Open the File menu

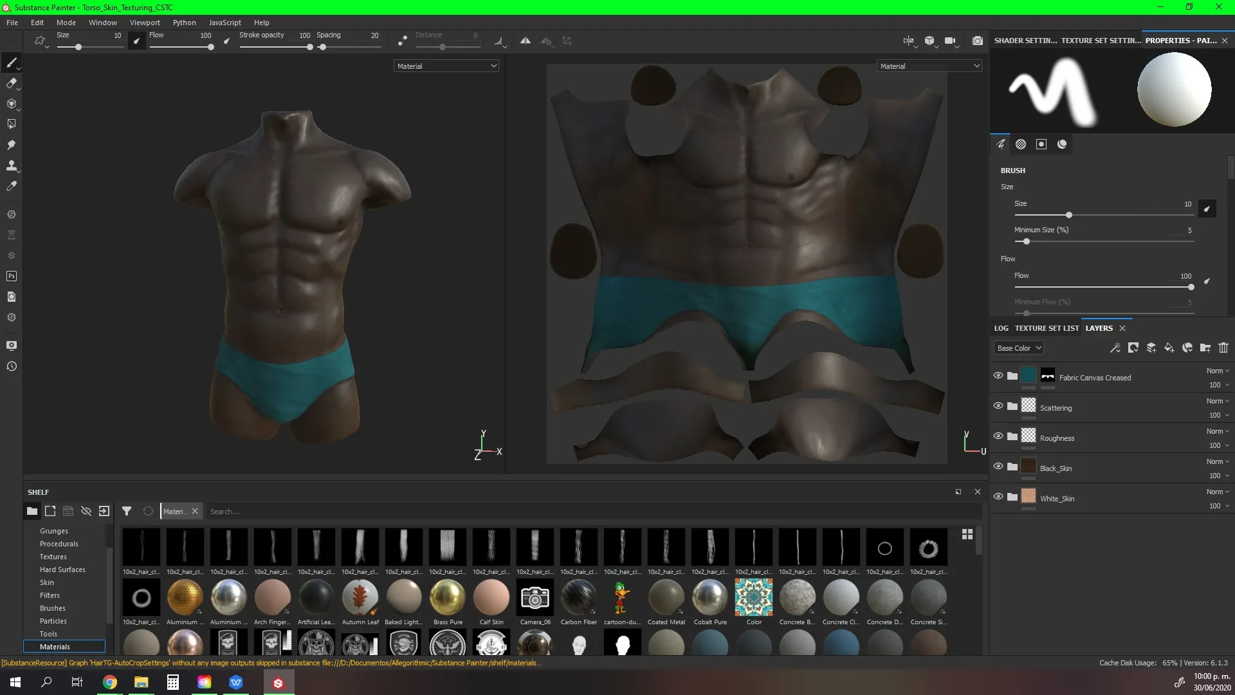[x=12, y=22]
